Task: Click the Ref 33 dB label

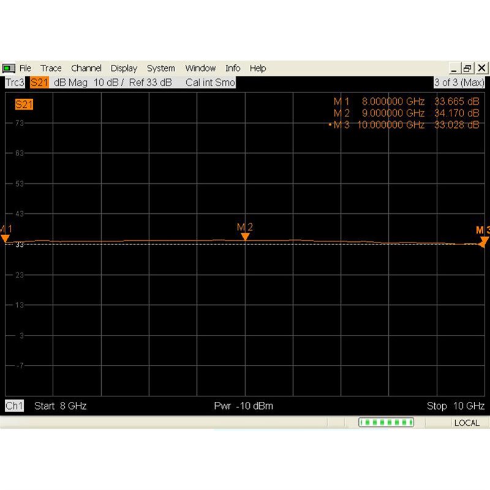Action: point(150,83)
